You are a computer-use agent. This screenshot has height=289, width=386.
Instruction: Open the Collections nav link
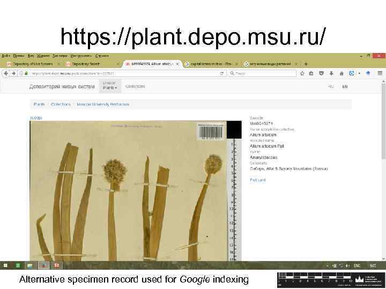[135, 86]
